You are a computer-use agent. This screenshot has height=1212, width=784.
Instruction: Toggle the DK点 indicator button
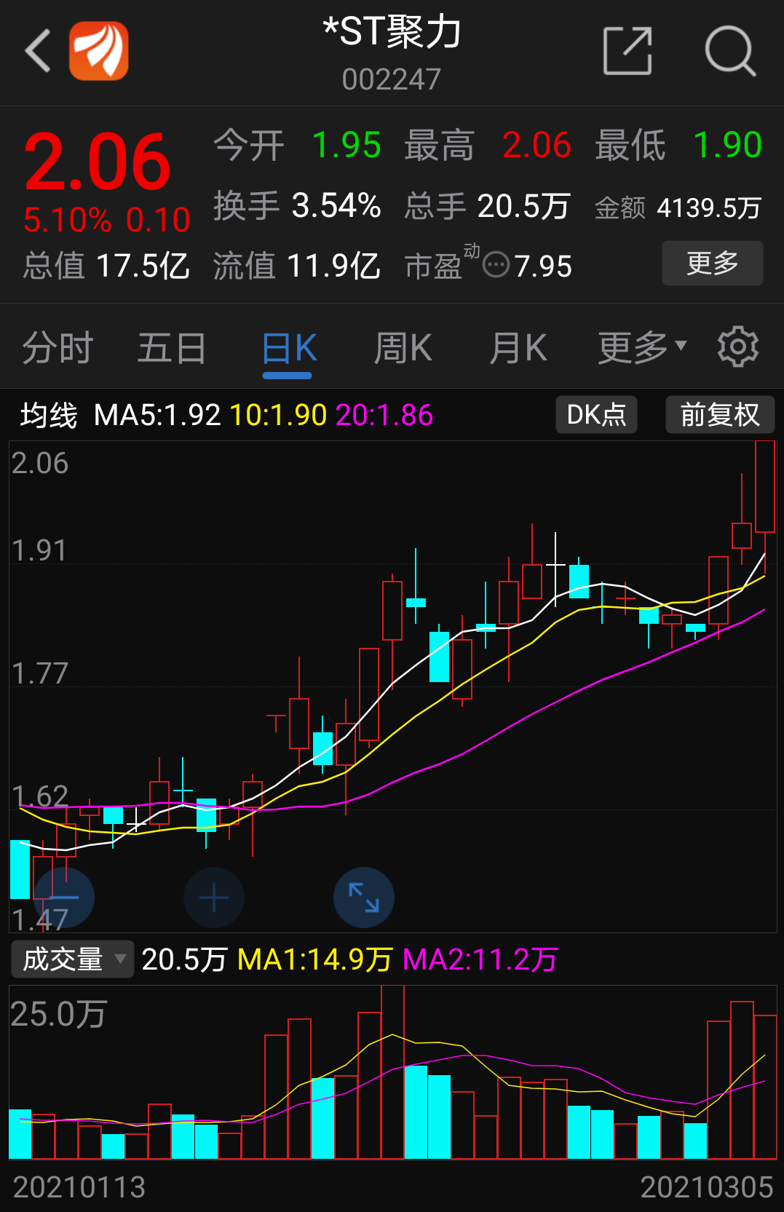(596, 415)
